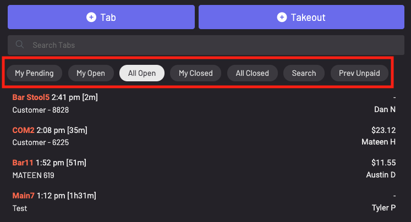Click server name Tyler P

pos(383,208)
